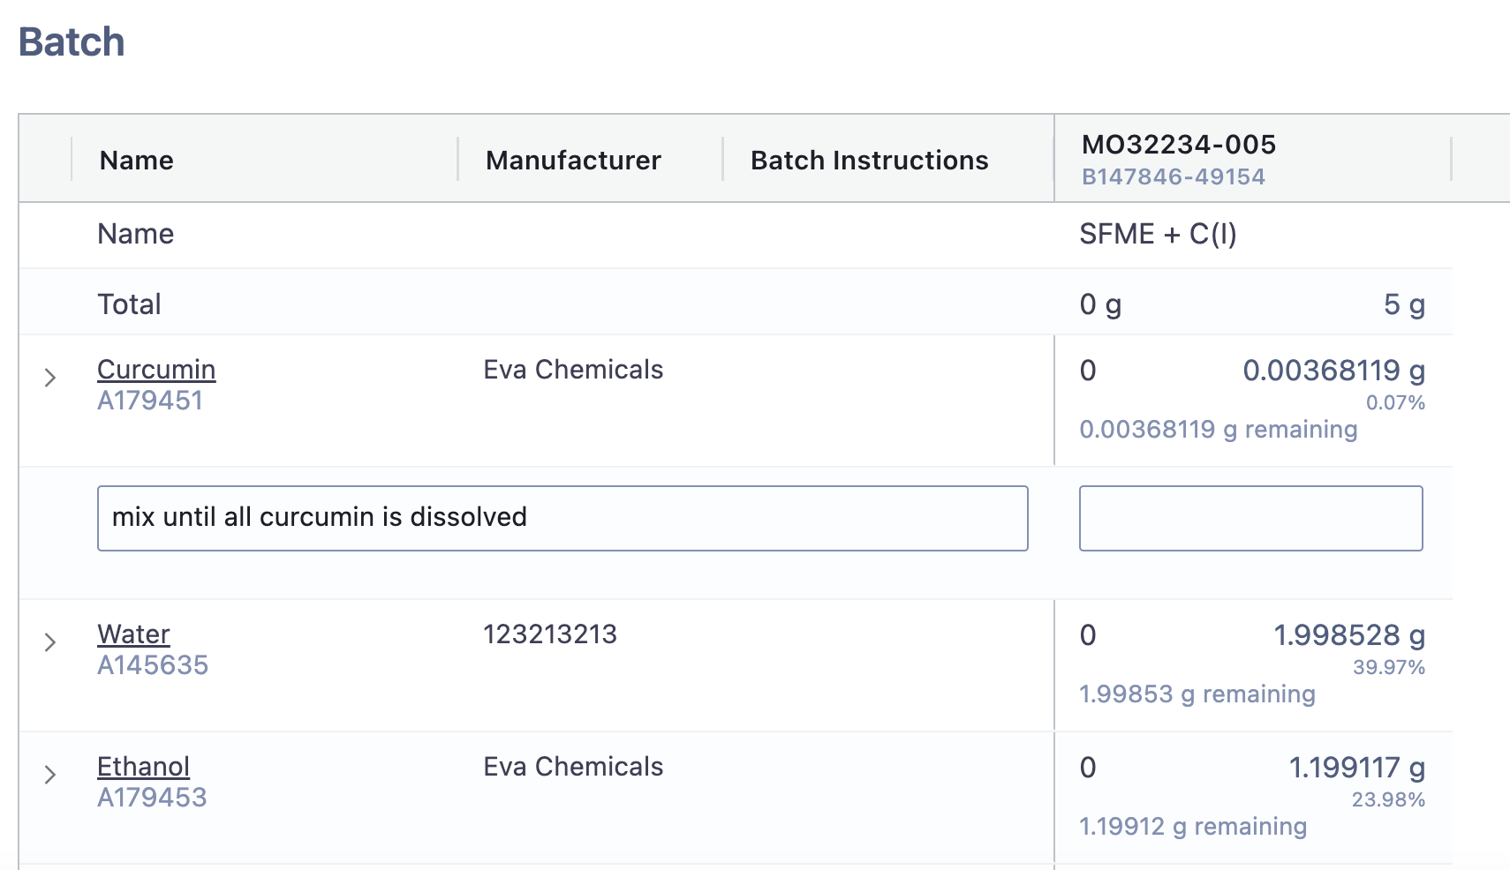Open the Ethanol ingredient link

coord(143,767)
